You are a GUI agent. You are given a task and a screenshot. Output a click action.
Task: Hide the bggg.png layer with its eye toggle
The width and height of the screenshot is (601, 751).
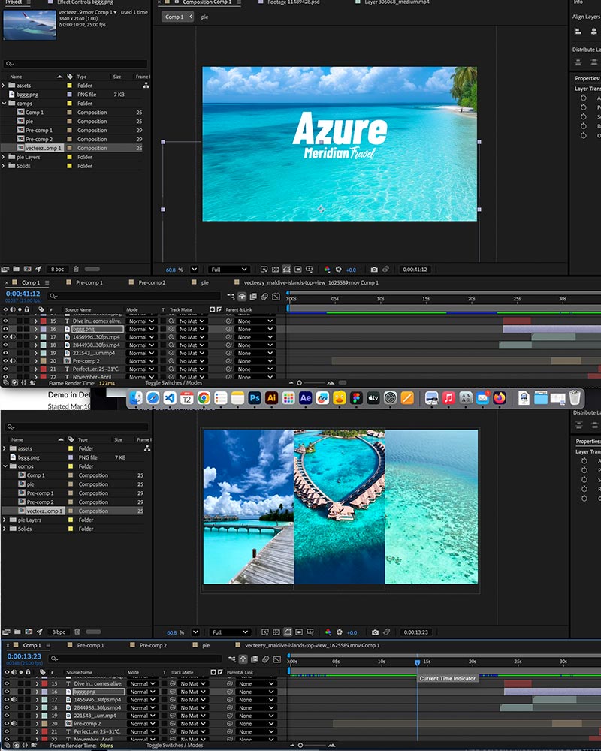pos(6,328)
